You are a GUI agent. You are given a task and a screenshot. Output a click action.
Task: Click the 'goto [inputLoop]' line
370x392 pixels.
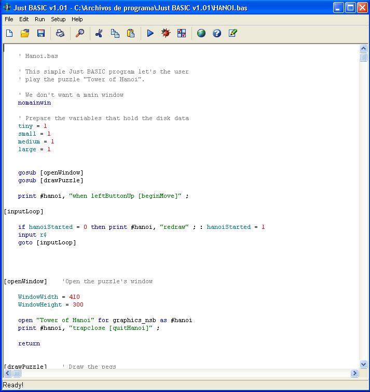47,242
